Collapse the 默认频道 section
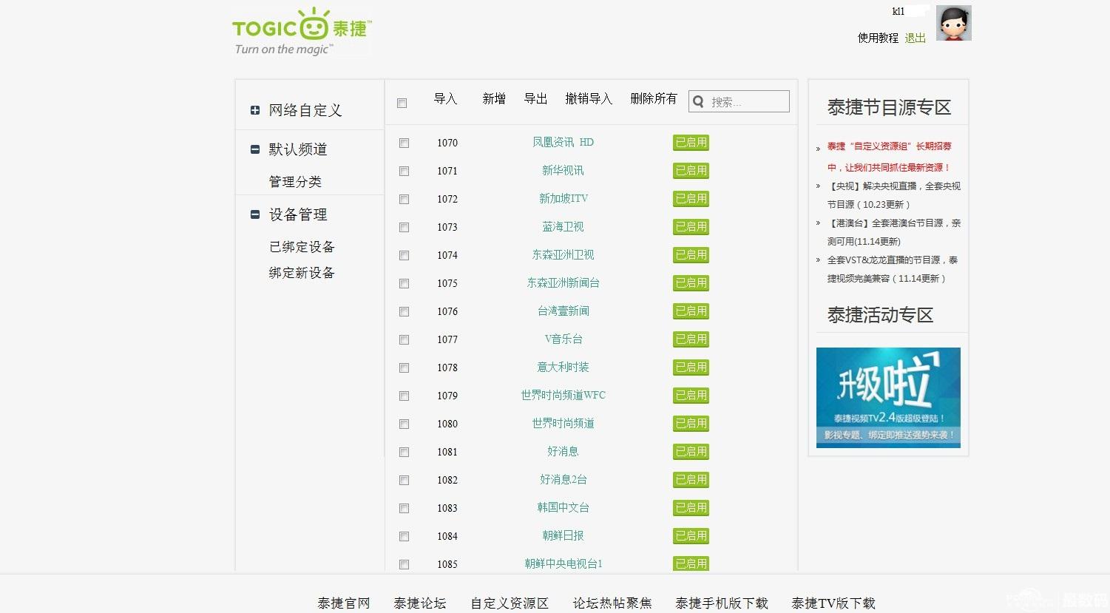 [255, 149]
